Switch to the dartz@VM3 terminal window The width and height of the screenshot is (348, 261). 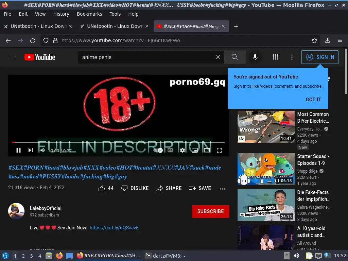click(x=166, y=256)
